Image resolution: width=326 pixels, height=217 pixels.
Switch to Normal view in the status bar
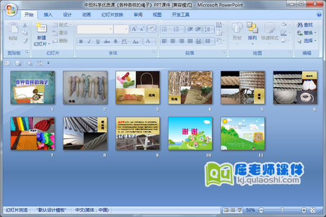226,210
